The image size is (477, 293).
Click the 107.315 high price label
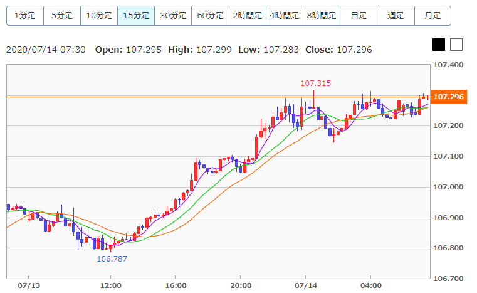coord(315,83)
